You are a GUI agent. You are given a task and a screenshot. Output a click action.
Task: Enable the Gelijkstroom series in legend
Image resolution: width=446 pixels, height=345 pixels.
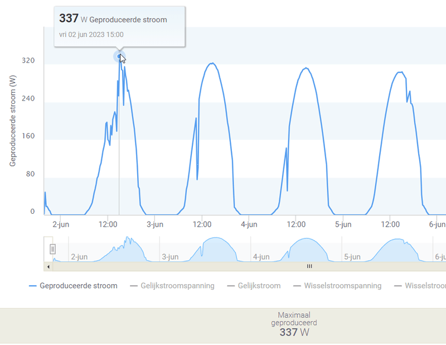254,286
